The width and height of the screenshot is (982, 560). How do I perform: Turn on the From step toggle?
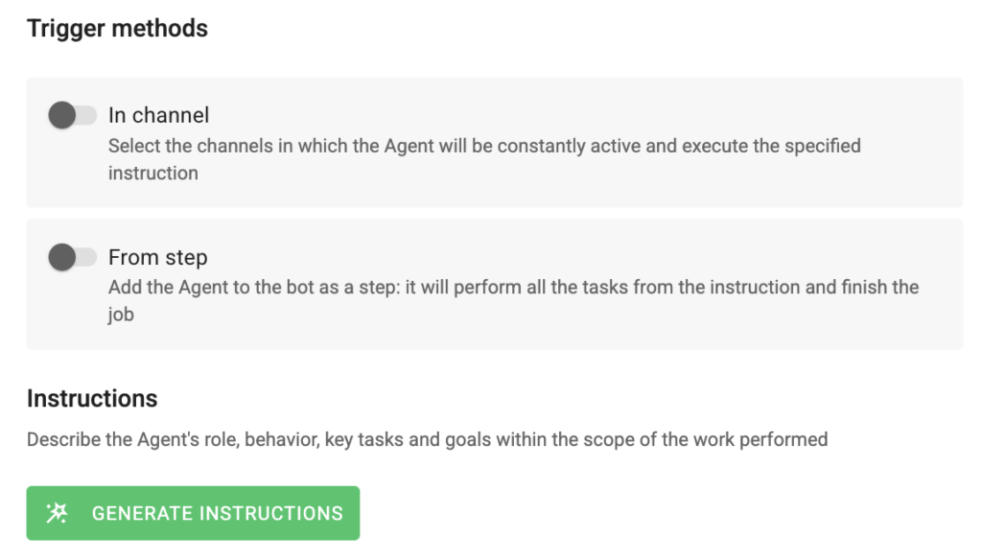pos(73,257)
